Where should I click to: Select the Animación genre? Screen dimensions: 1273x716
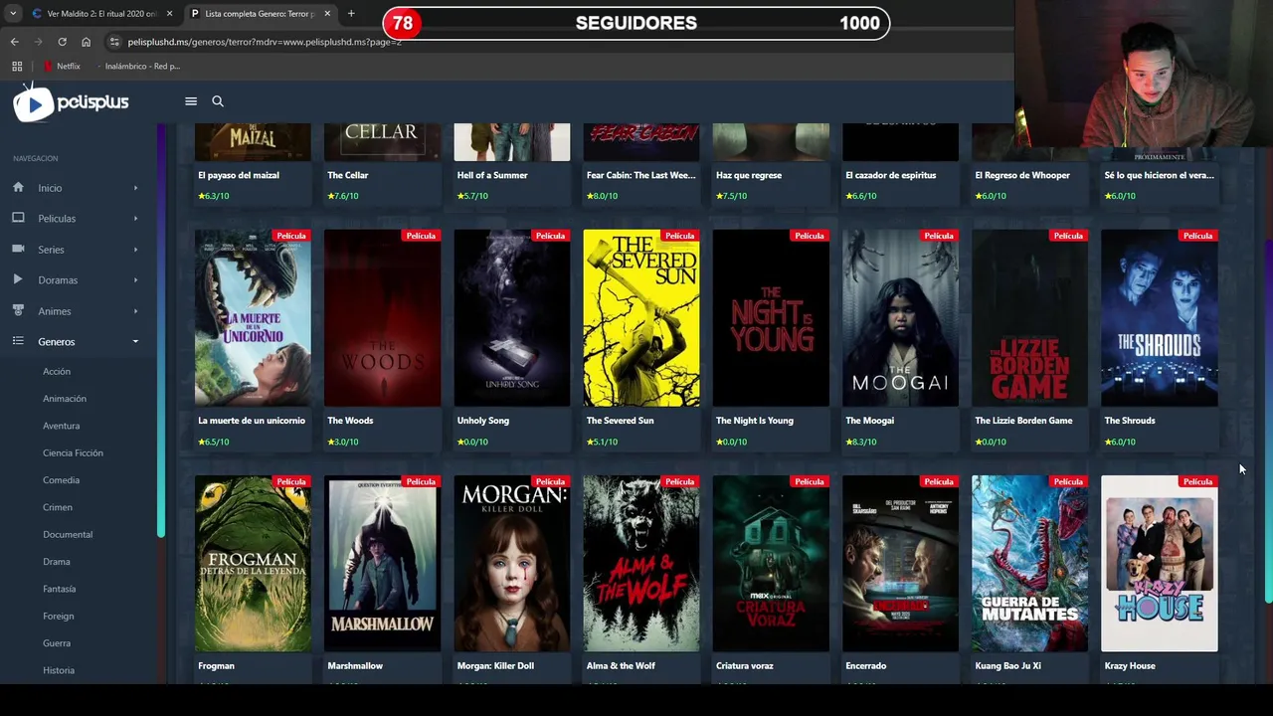65,399
